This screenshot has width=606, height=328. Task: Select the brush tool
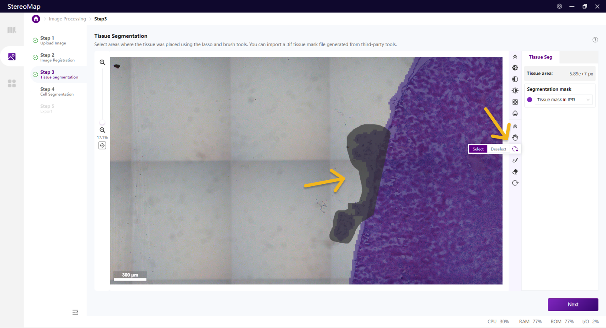[x=515, y=160]
